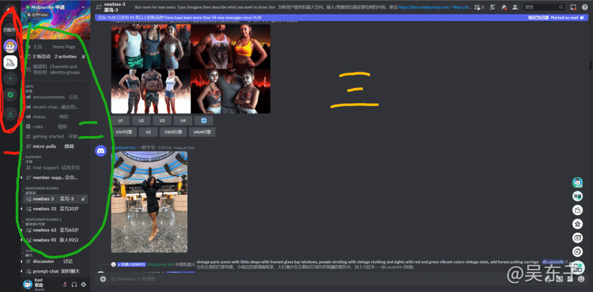This screenshot has height=292, width=593.
Task: Open the prompt-chat channel
Action: click(55, 271)
